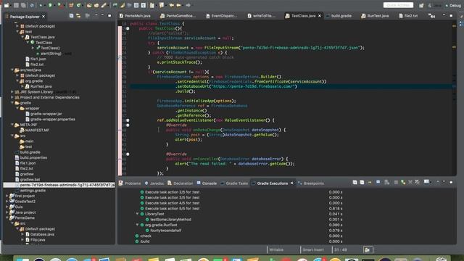Collapse the META-INF folder node
This screenshot has height=261, width=464.
(x=12, y=125)
